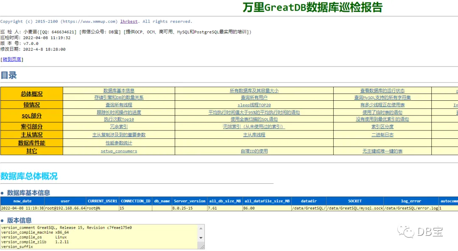
Task: Click the now_date column header
Action: point(22,201)
